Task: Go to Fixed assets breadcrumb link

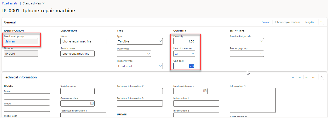Action: point(10,3)
